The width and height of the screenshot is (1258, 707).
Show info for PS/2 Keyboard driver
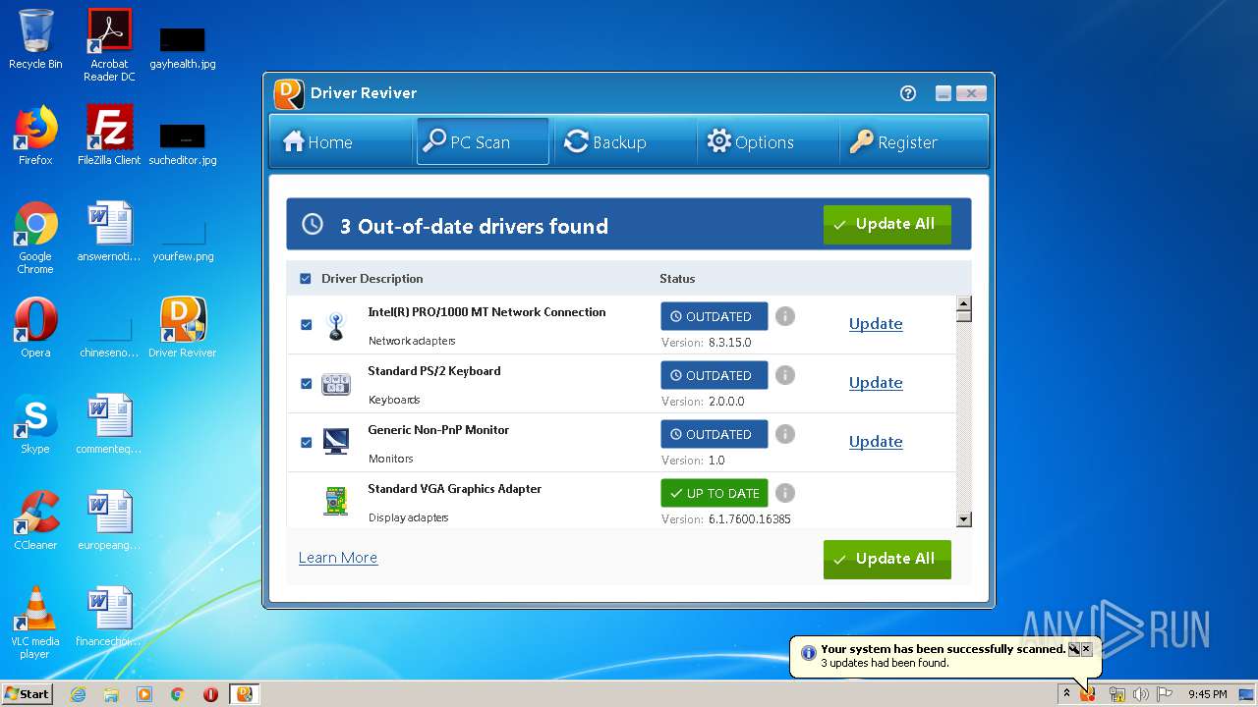click(x=784, y=375)
